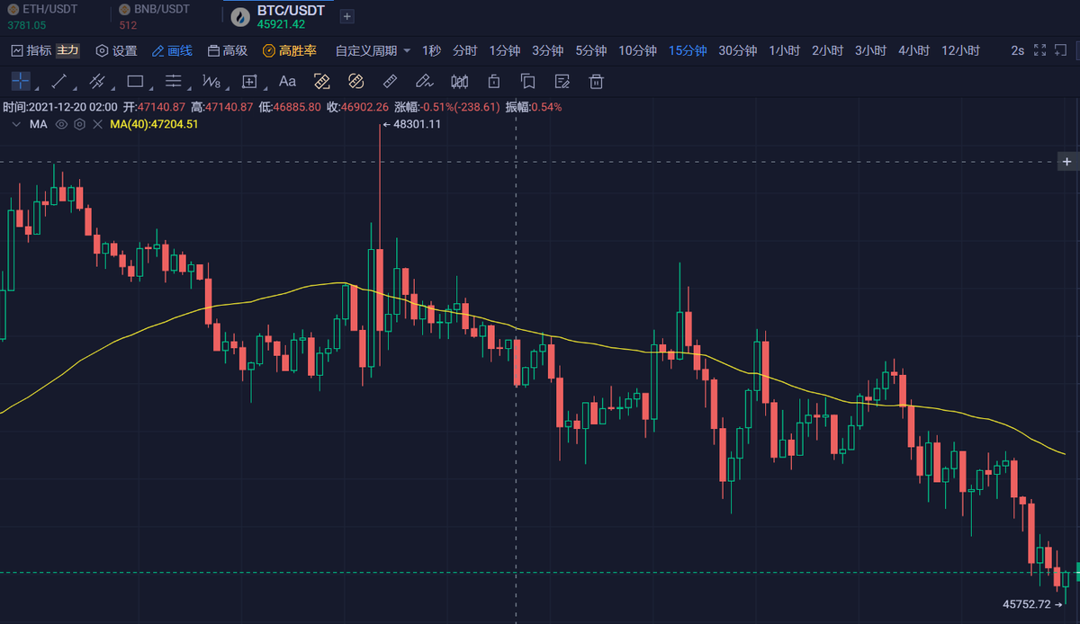Add a new symbol tab with plus
The image size is (1080, 624).
(347, 16)
